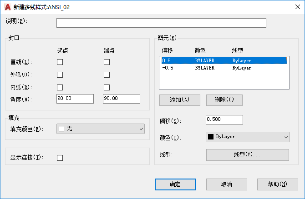
Task: Toggle the 显示连接 checkbox
Action: [60, 158]
